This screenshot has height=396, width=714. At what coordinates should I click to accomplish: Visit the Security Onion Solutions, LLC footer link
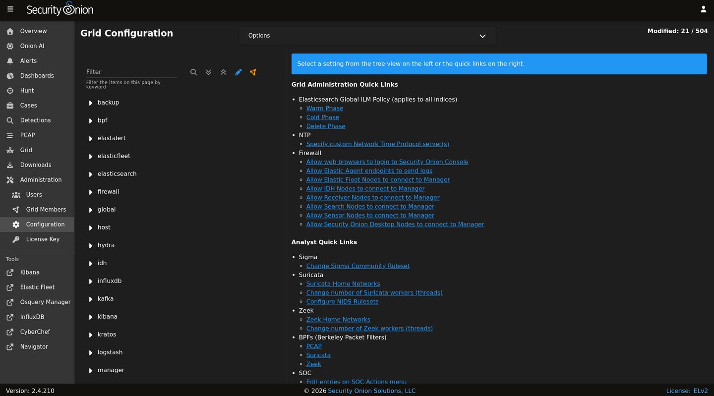371,391
